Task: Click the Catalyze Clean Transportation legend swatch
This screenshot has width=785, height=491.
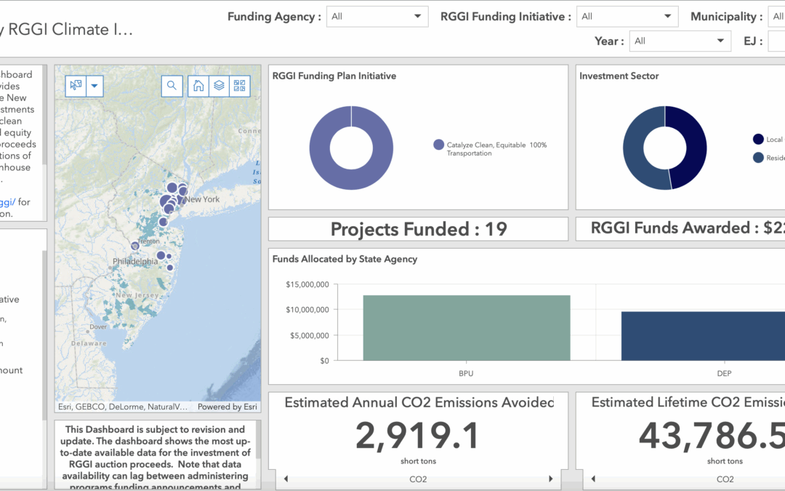Action: coord(438,145)
